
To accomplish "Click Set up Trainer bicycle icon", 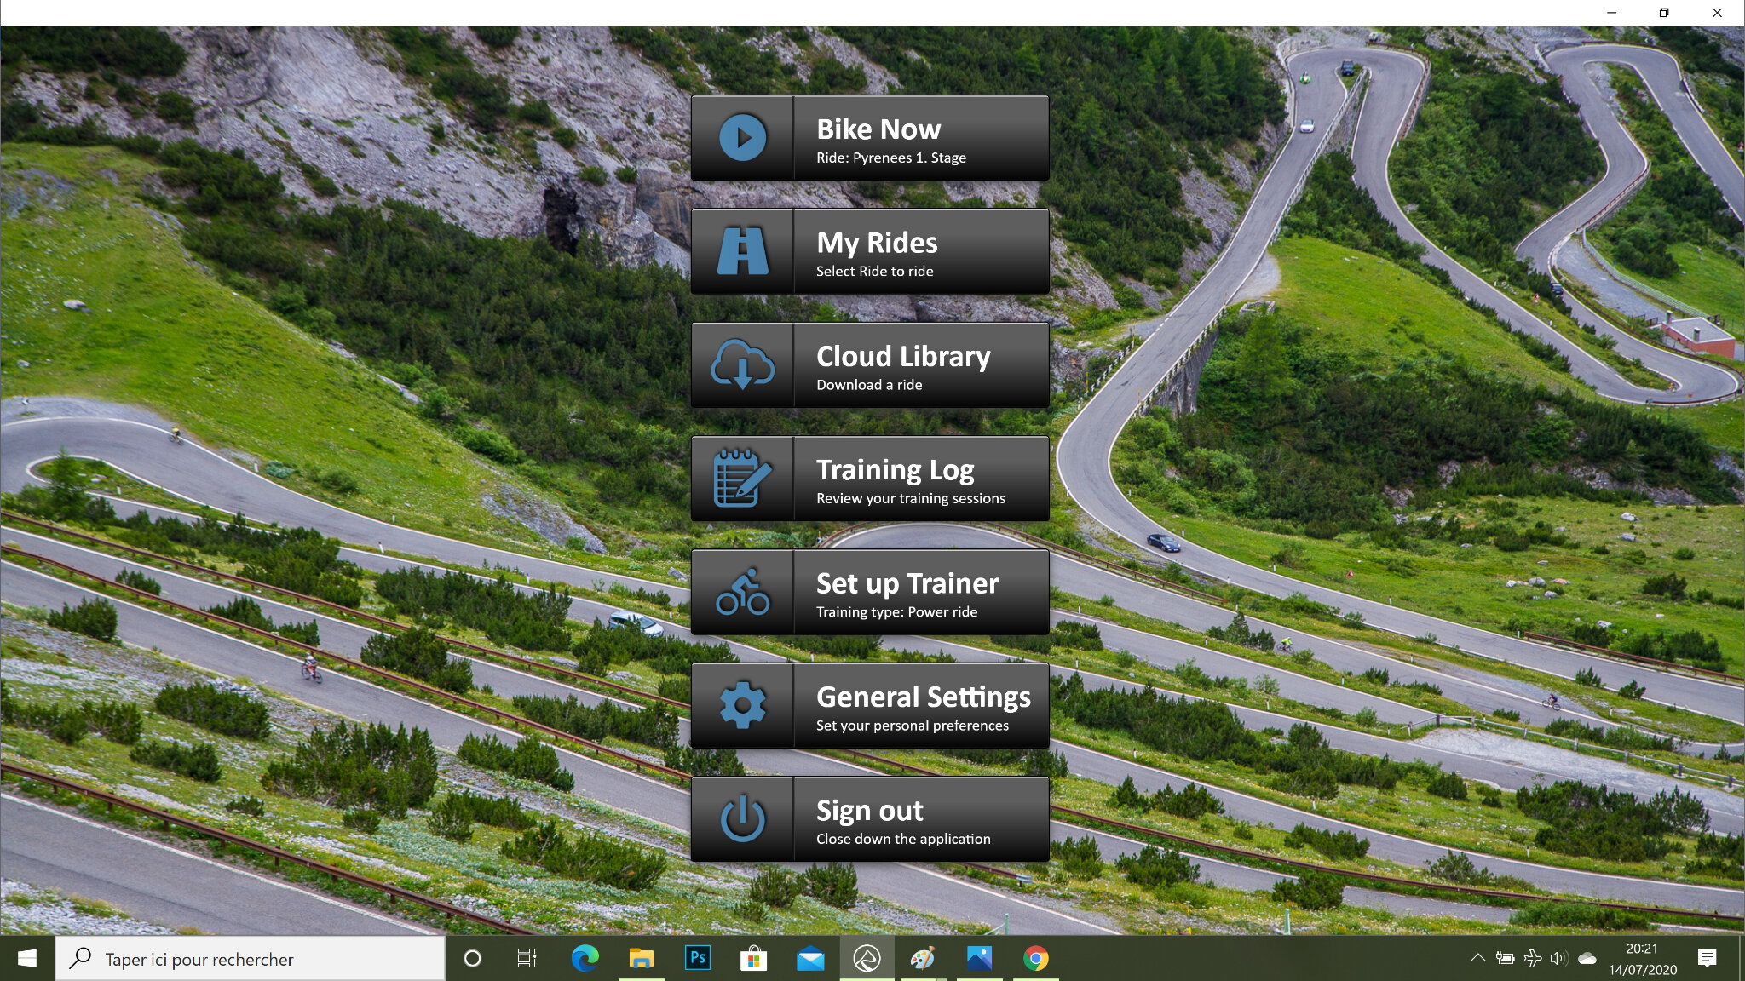I will (740, 592).
